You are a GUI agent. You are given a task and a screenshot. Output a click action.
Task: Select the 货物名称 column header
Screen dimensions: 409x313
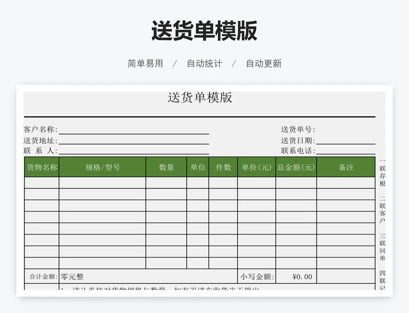point(42,167)
